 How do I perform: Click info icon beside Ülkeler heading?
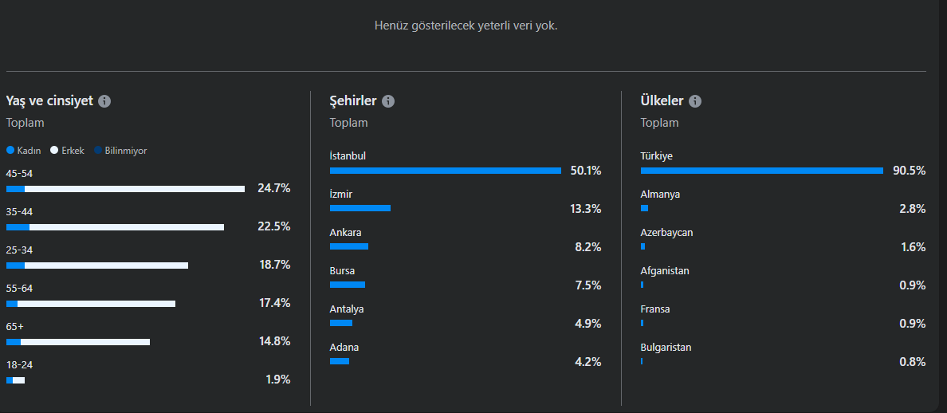[x=695, y=100]
